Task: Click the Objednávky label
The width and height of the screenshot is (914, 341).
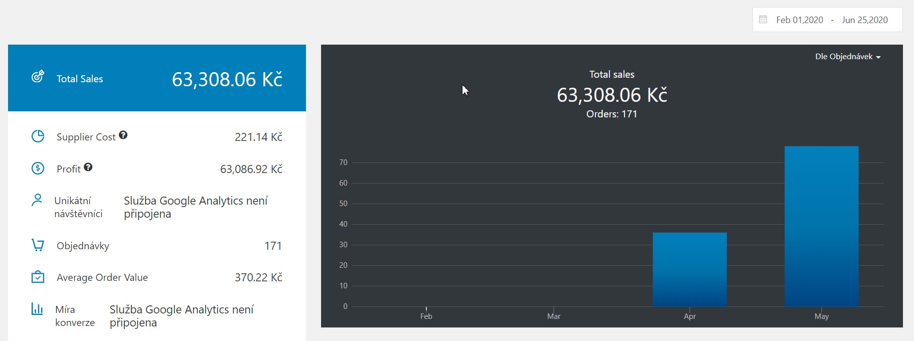Action: coord(83,246)
